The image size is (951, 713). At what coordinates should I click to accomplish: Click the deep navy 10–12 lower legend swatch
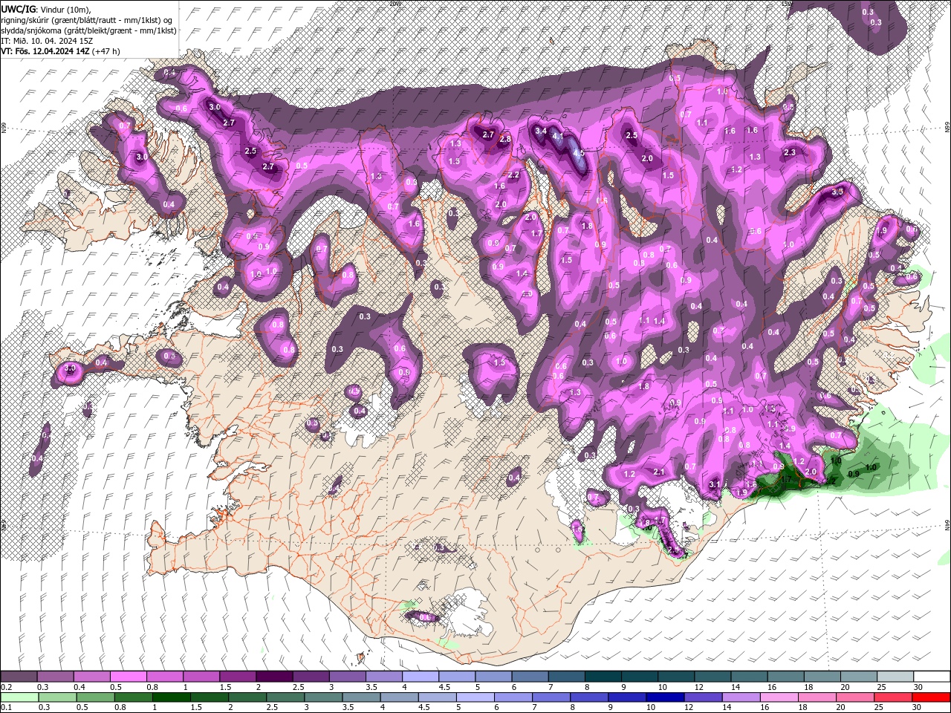click(x=664, y=697)
